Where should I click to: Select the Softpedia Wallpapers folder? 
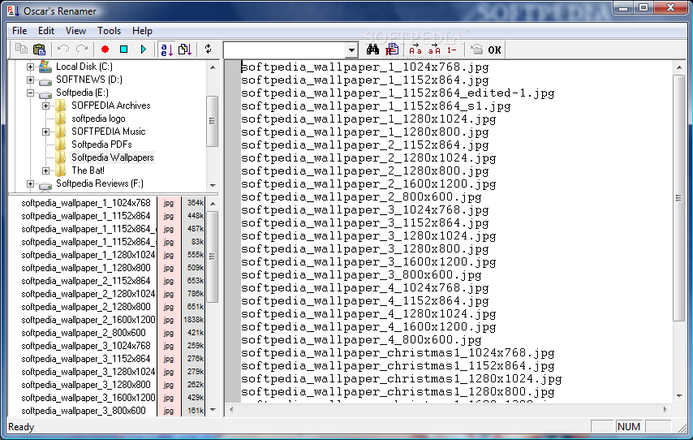pos(113,157)
